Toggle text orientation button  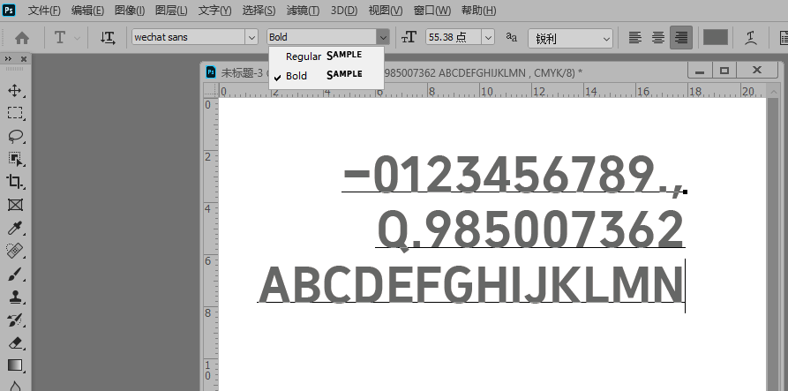pos(108,37)
